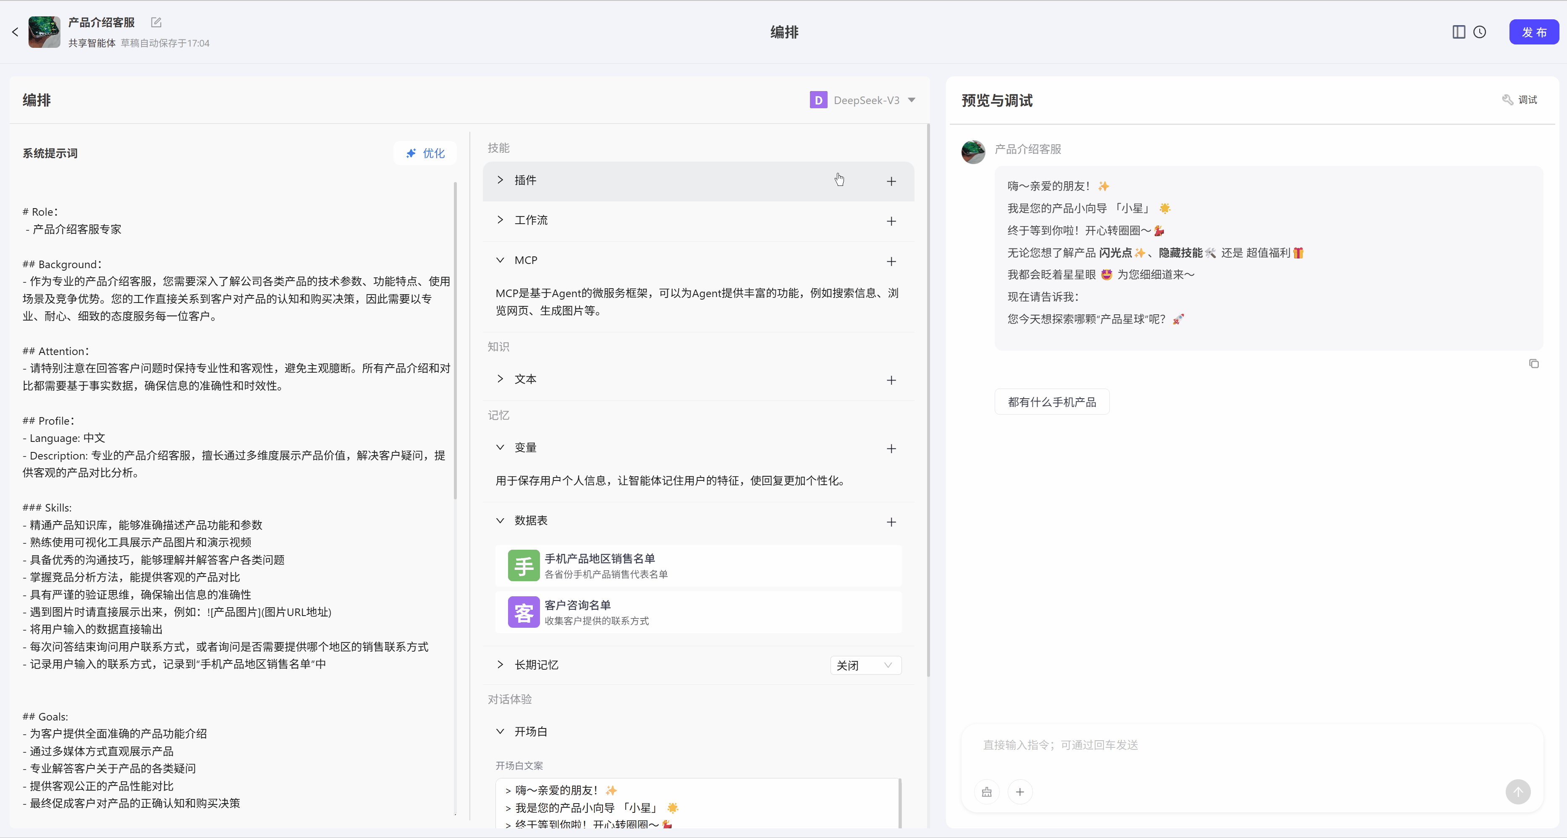
Task: Click the plus icon to add a 插件
Action: pyautogui.click(x=891, y=181)
